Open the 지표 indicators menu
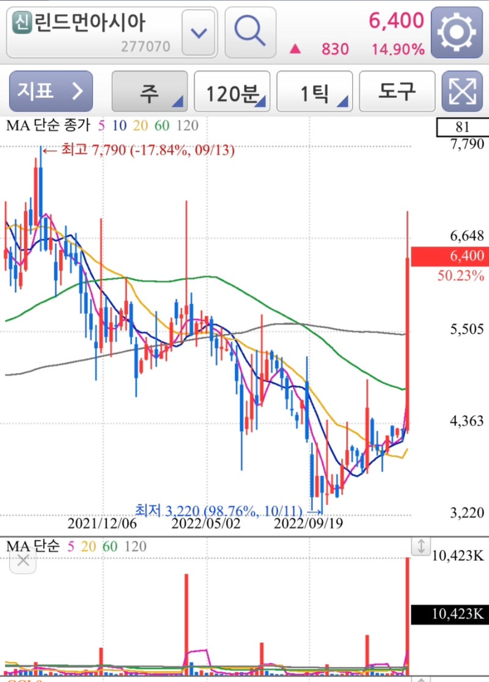The width and height of the screenshot is (489, 682). 51,91
